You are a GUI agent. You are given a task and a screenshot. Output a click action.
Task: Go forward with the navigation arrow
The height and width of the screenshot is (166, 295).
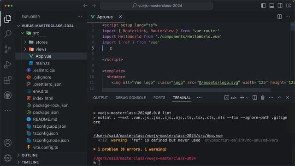click(94, 6)
